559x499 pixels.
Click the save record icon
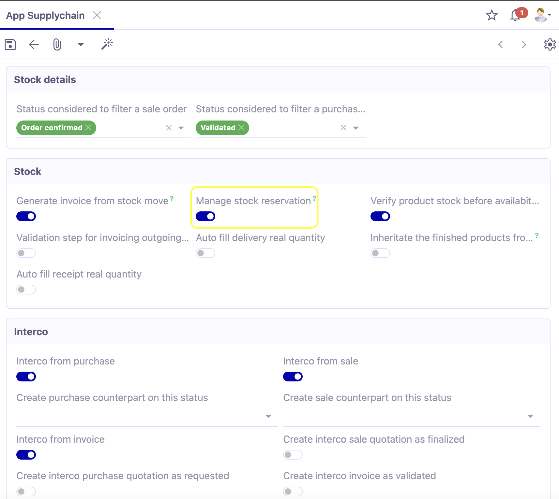click(x=10, y=44)
